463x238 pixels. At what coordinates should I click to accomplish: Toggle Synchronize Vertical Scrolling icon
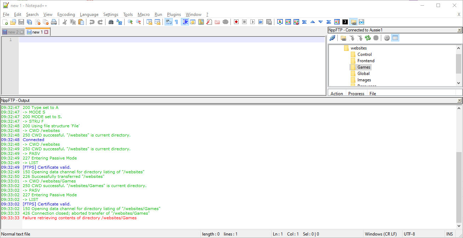(x=149, y=22)
